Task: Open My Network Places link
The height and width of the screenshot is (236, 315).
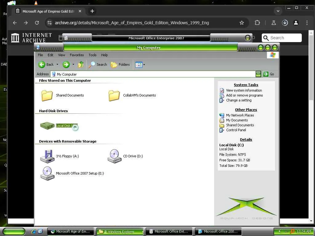Action: [240, 115]
